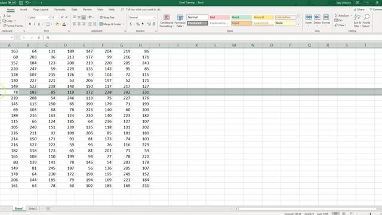382x215 pixels.
Task: Click the Increase Font Size icon
Action: [62, 17]
